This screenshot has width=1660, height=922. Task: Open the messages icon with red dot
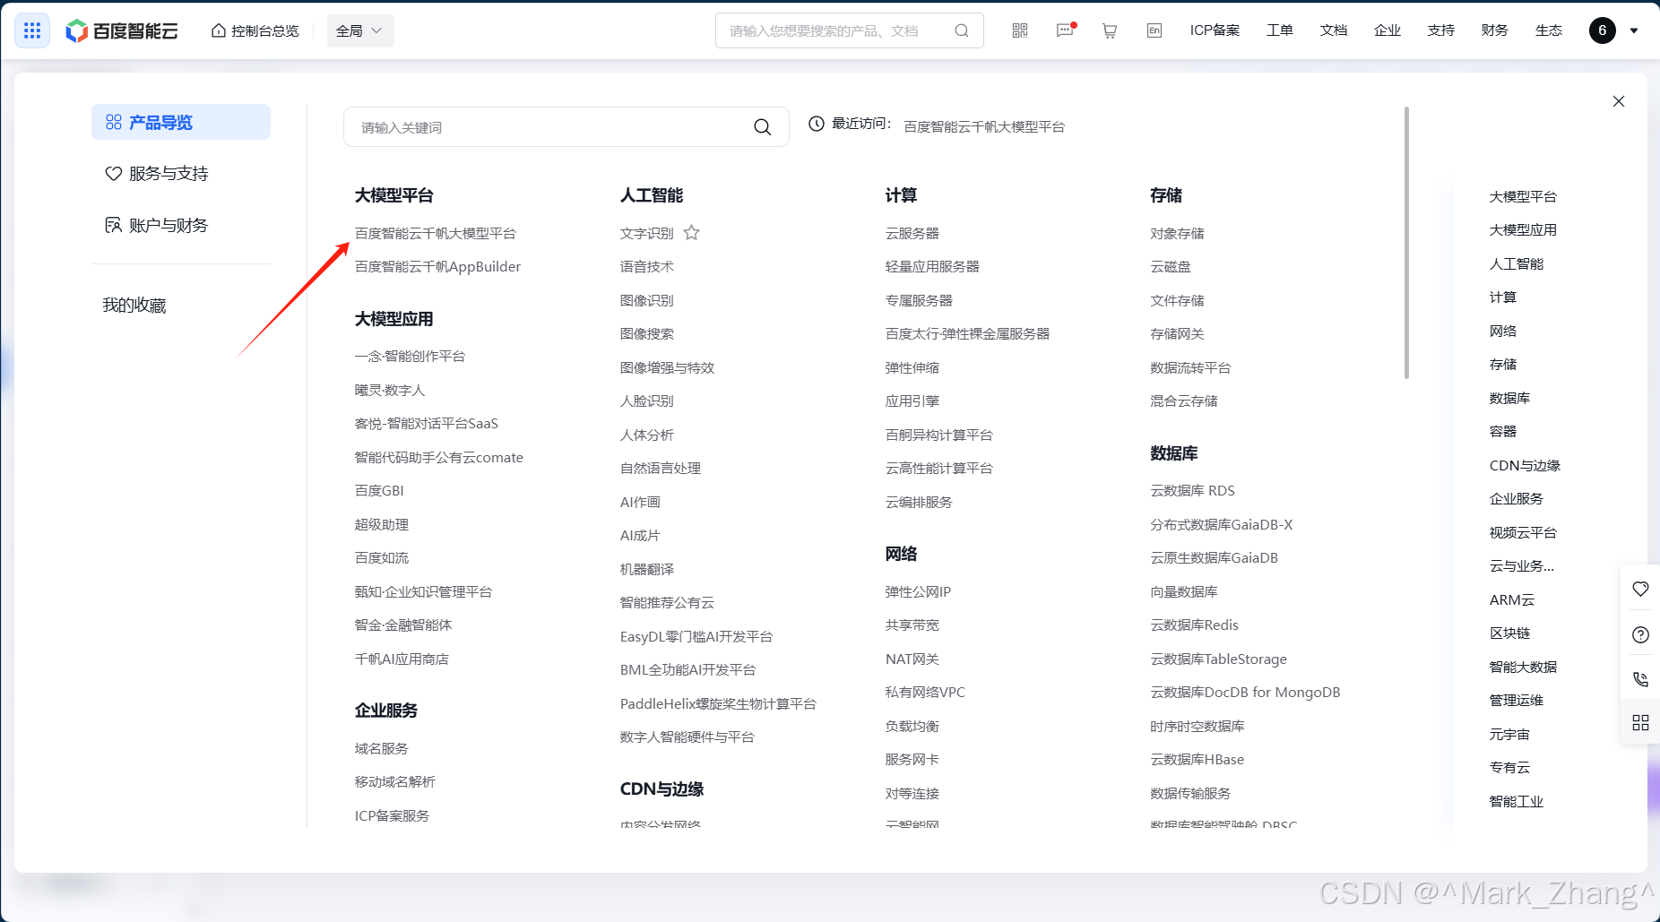(1066, 30)
